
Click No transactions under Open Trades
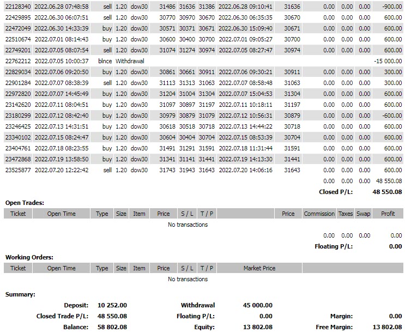point(188,225)
